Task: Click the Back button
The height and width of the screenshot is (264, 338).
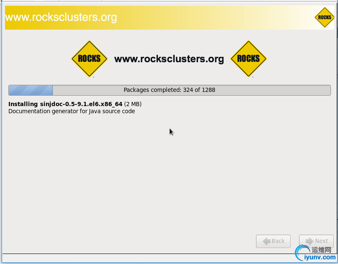Action: (x=273, y=241)
